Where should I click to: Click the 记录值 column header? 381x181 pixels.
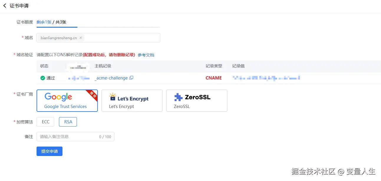[238, 66]
